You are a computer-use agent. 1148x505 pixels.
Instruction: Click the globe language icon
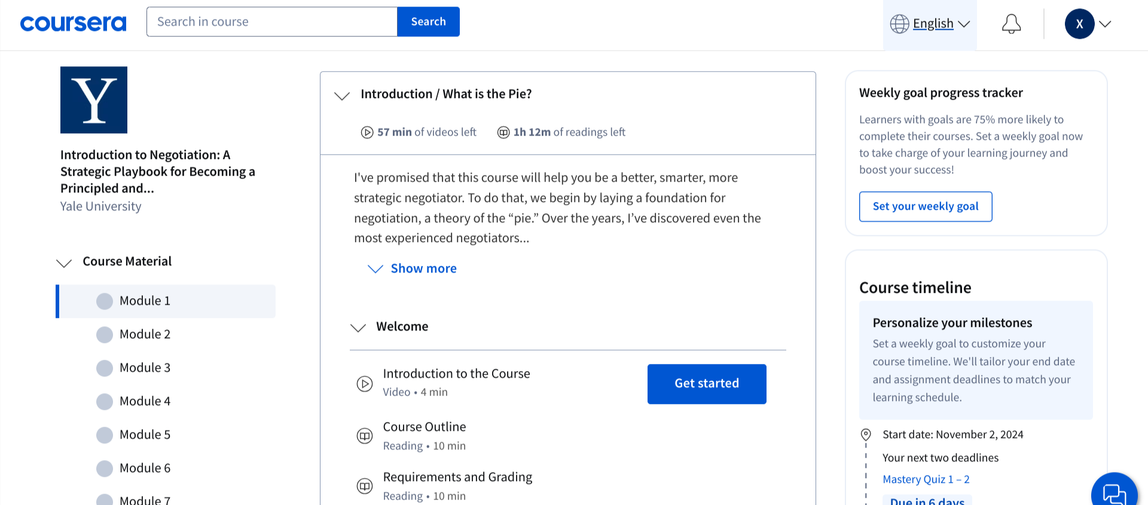[899, 24]
